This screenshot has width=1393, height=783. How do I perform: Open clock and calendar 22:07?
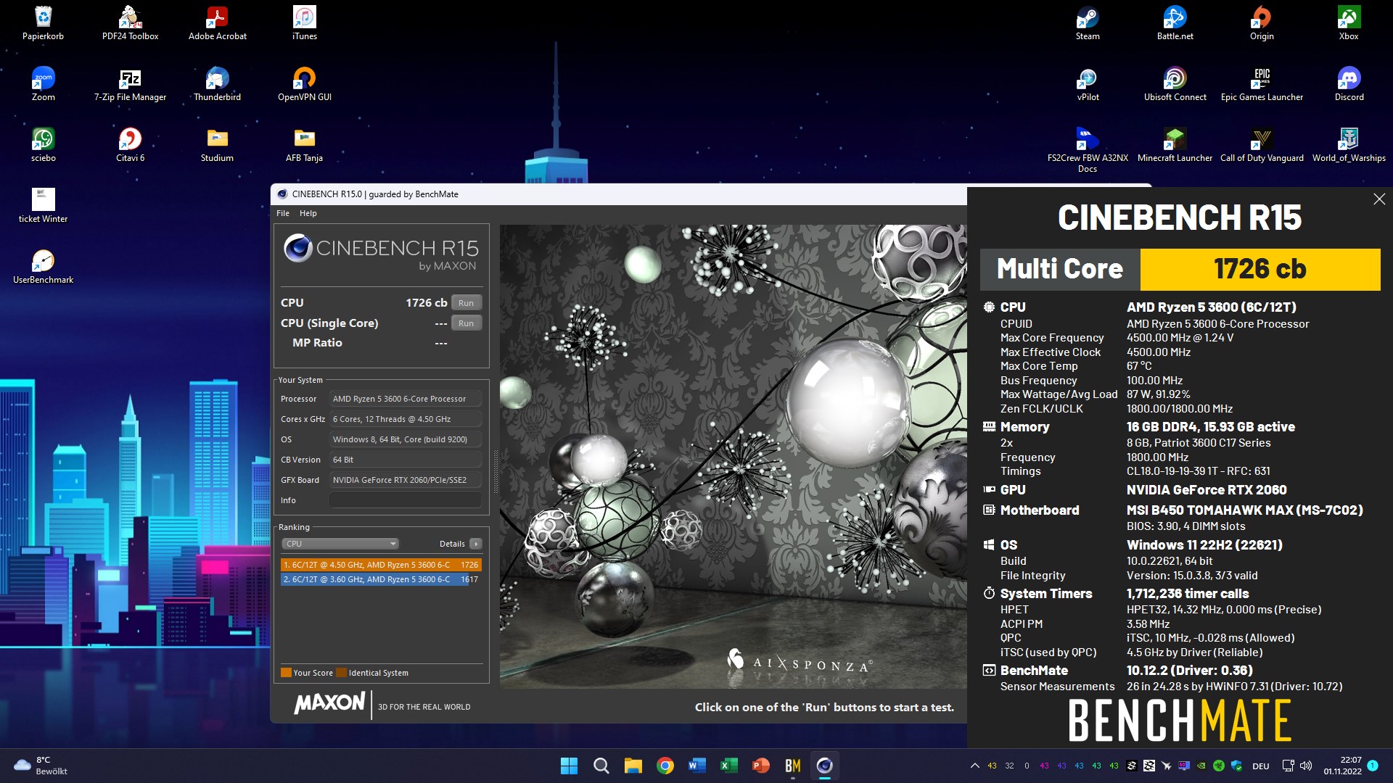click(1343, 766)
